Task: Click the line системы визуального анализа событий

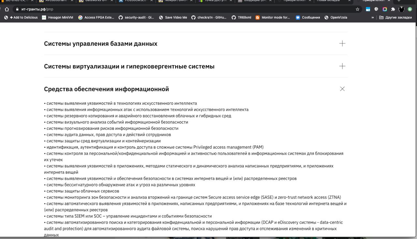Action: 116,122
